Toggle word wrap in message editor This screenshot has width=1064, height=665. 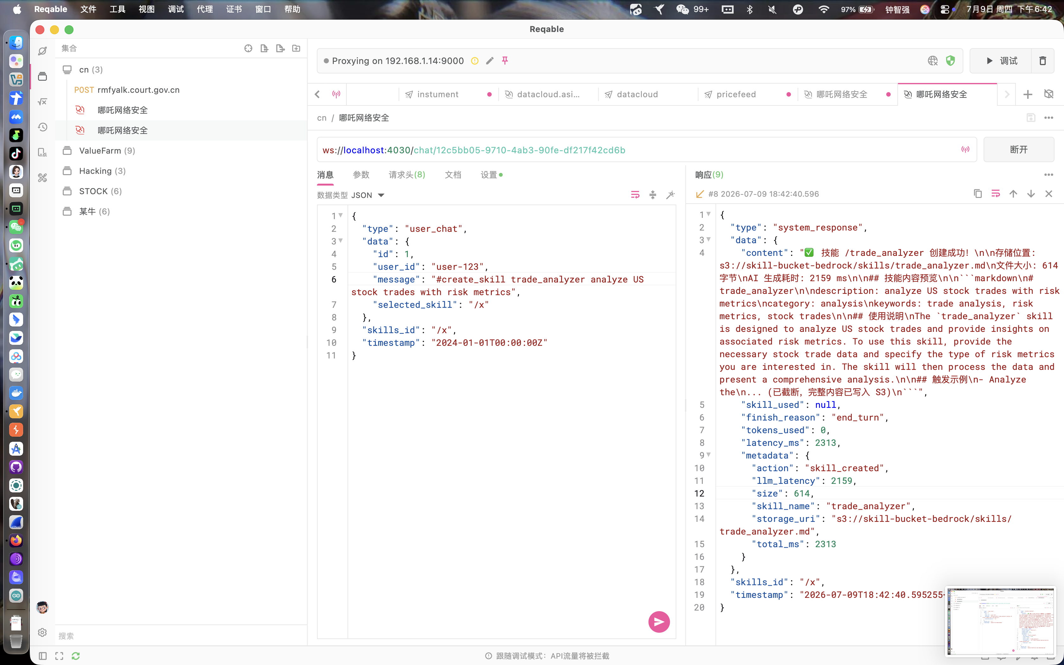pyautogui.click(x=635, y=195)
